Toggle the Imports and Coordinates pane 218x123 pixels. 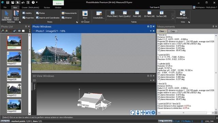coord(48,18)
